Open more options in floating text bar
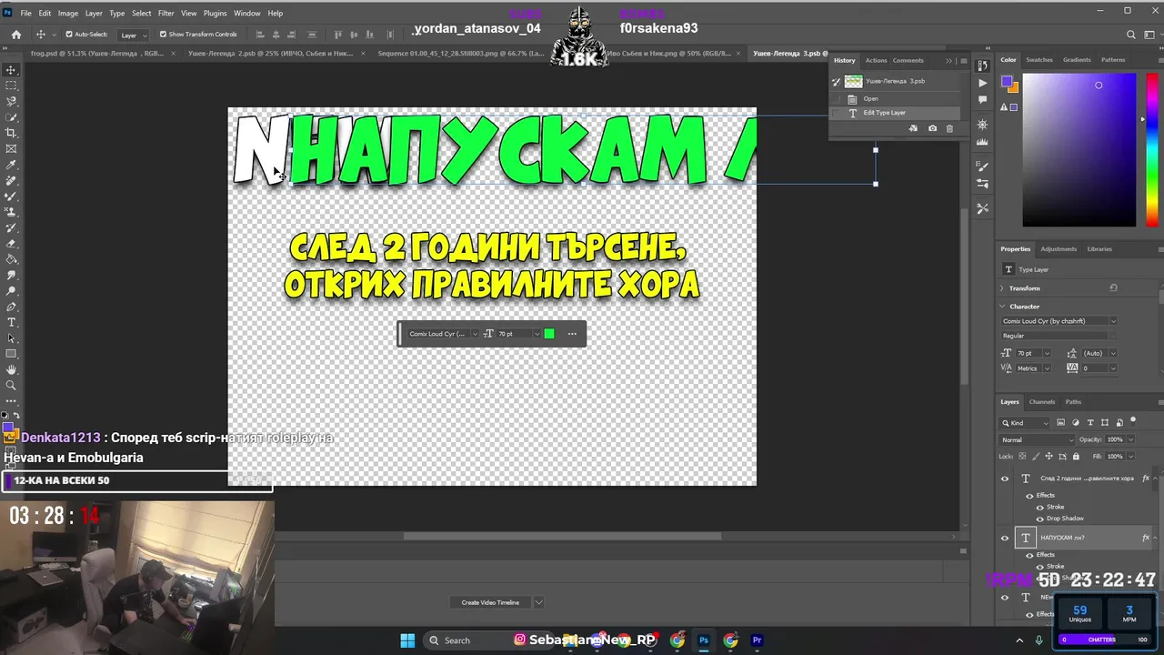This screenshot has width=1164, height=655. click(572, 334)
